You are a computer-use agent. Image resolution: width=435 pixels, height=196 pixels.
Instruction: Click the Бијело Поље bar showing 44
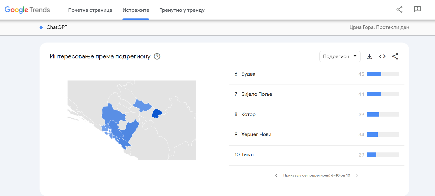(383, 94)
